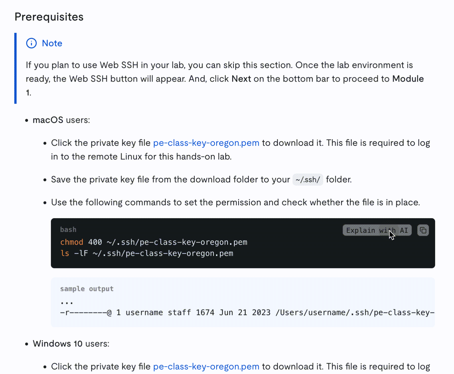Viewport: 454px width, 374px height.
Task: Click the bash language label
Action: (x=68, y=230)
